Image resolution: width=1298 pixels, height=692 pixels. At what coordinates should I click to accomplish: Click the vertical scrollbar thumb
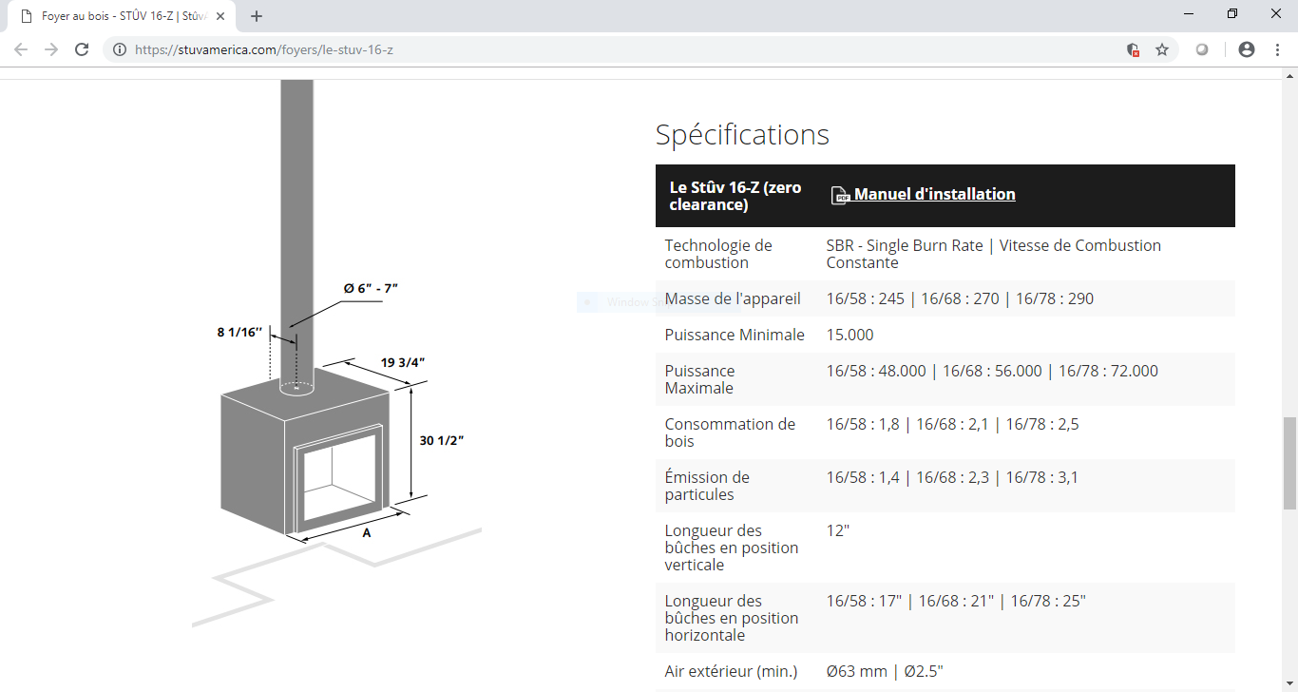point(1289,462)
